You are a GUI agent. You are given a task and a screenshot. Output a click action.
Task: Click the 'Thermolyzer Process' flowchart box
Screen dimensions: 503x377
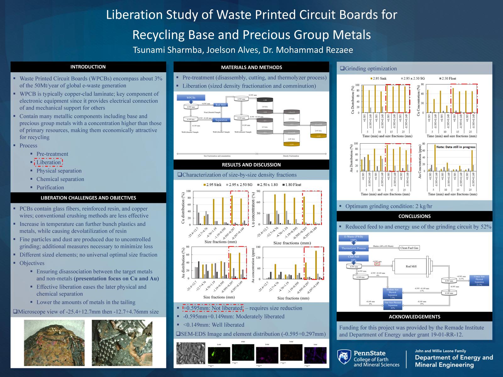(x=354, y=248)
